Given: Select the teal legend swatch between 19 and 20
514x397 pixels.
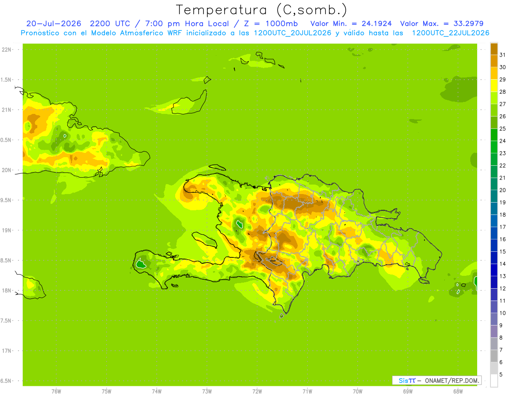Looking at the screenshot, I should (494, 196).
